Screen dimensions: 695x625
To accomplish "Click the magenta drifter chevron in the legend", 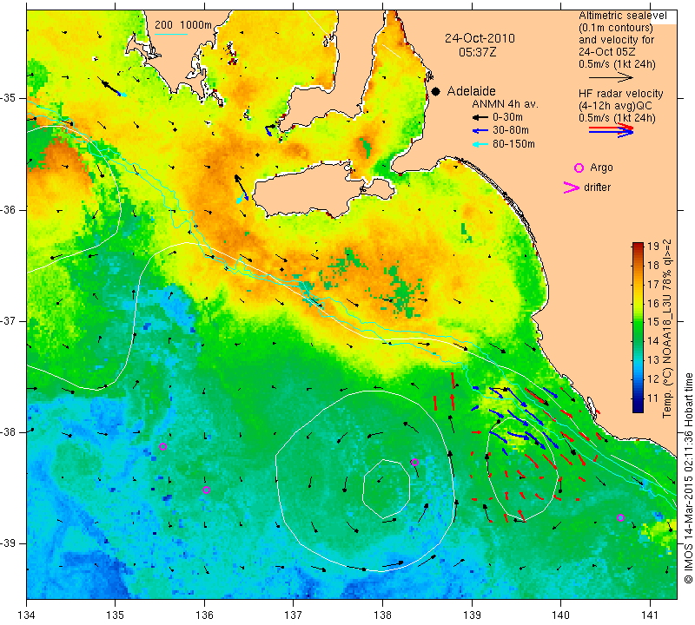I will [572, 187].
